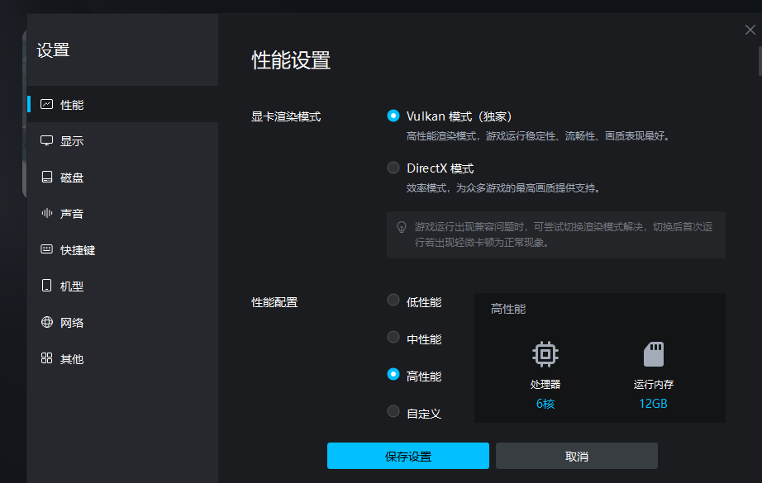Click the 性能设置 page heading
The width and height of the screenshot is (762, 483).
(291, 60)
